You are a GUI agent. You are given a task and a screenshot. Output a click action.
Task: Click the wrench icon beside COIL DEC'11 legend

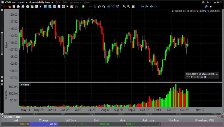point(217,74)
